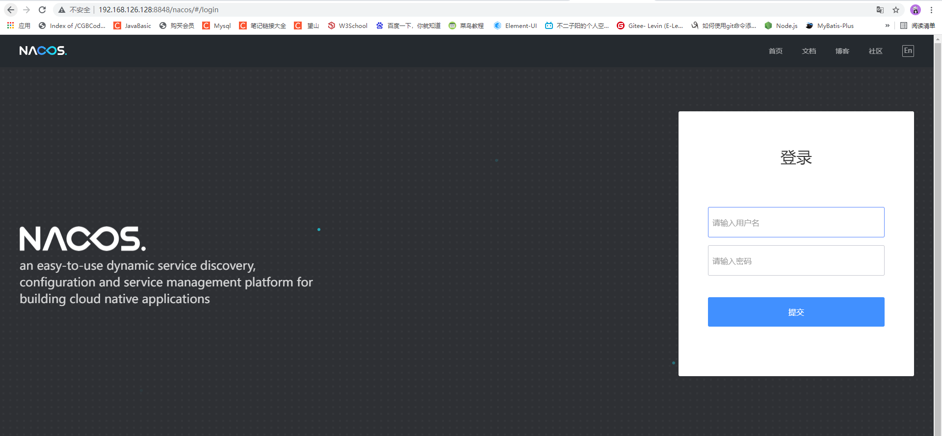The image size is (942, 436).
Task: Open the 笔记链接大全 bookmark
Action: [262, 26]
